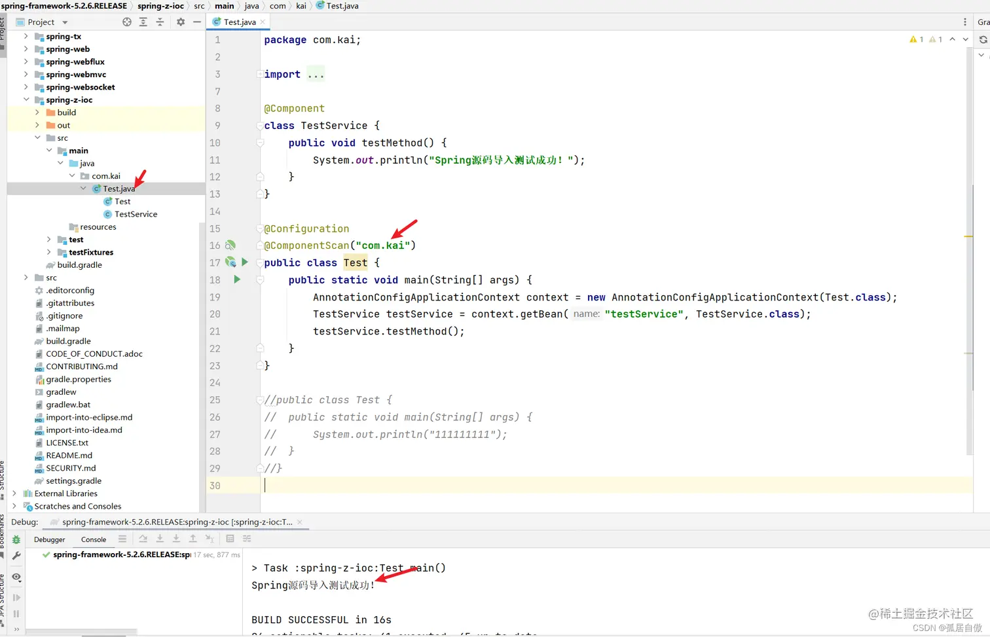Click the blank line 30 in the editor
Image resolution: width=990 pixels, height=637 pixels.
[615, 485]
